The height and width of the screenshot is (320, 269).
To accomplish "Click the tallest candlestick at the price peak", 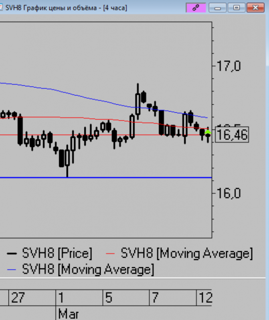I will pos(138,100).
